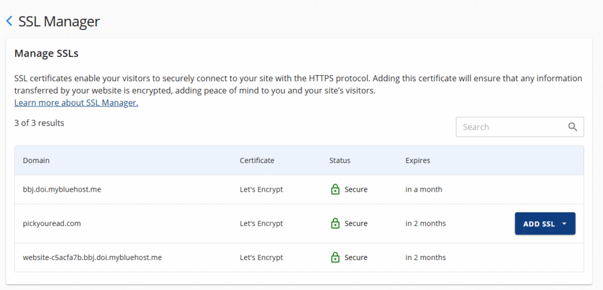Sort by the Domain column header
This screenshot has width=603, height=290.
point(36,161)
